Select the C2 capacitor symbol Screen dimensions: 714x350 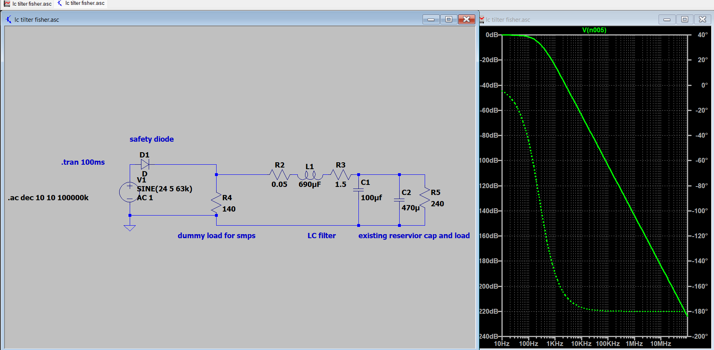click(x=399, y=200)
